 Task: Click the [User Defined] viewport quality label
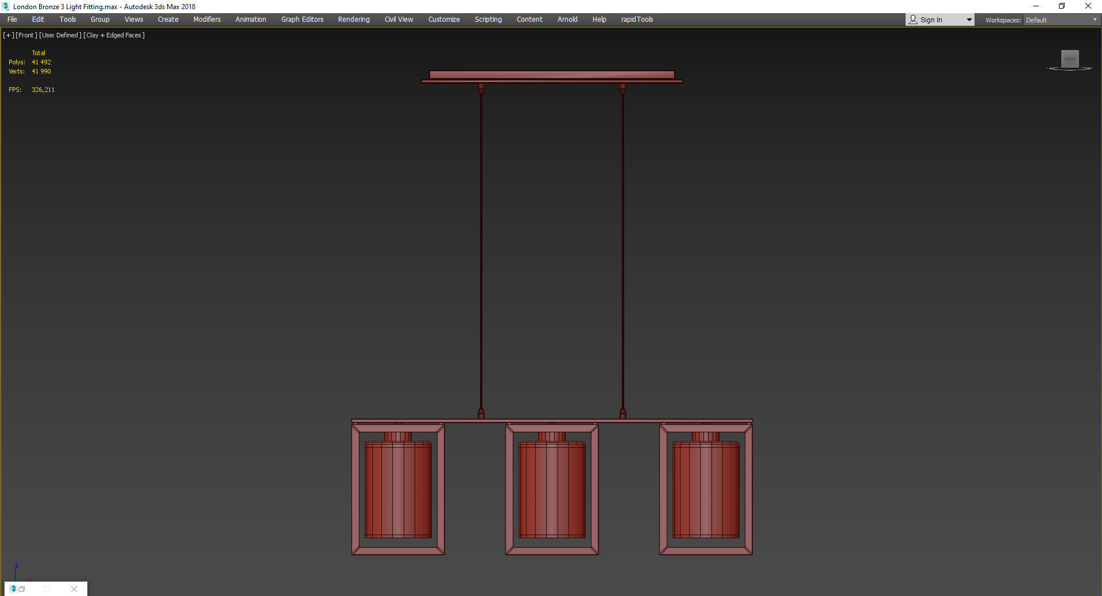click(x=60, y=35)
